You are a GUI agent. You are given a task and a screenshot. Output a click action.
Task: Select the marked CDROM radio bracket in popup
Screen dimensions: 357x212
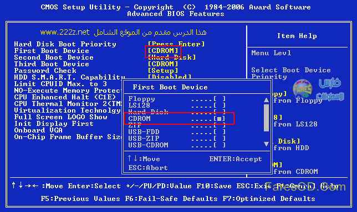point(220,119)
